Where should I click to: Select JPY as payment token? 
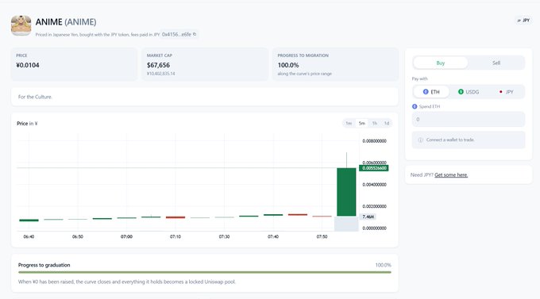506,92
